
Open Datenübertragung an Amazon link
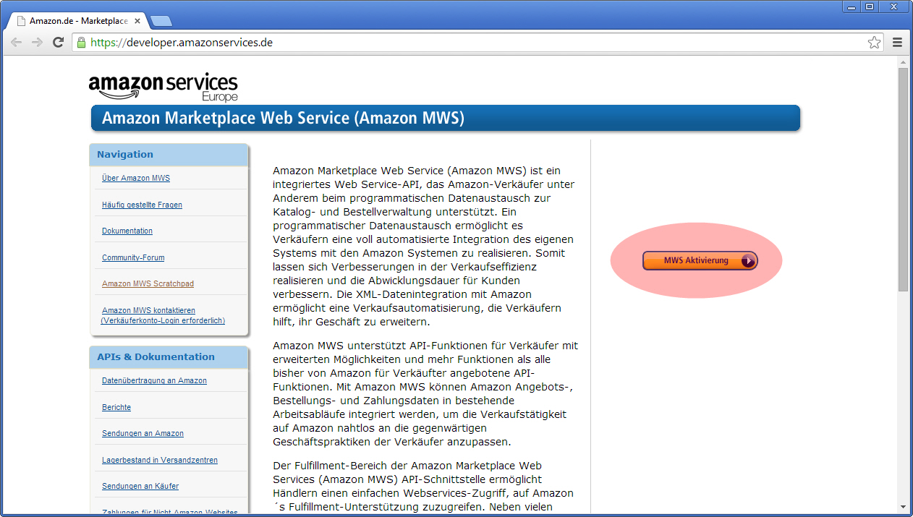click(x=154, y=380)
